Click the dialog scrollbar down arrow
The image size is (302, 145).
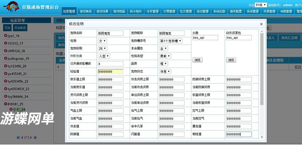coord(262,137)
